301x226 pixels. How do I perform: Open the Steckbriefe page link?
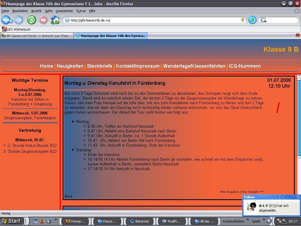click(99, 66)
